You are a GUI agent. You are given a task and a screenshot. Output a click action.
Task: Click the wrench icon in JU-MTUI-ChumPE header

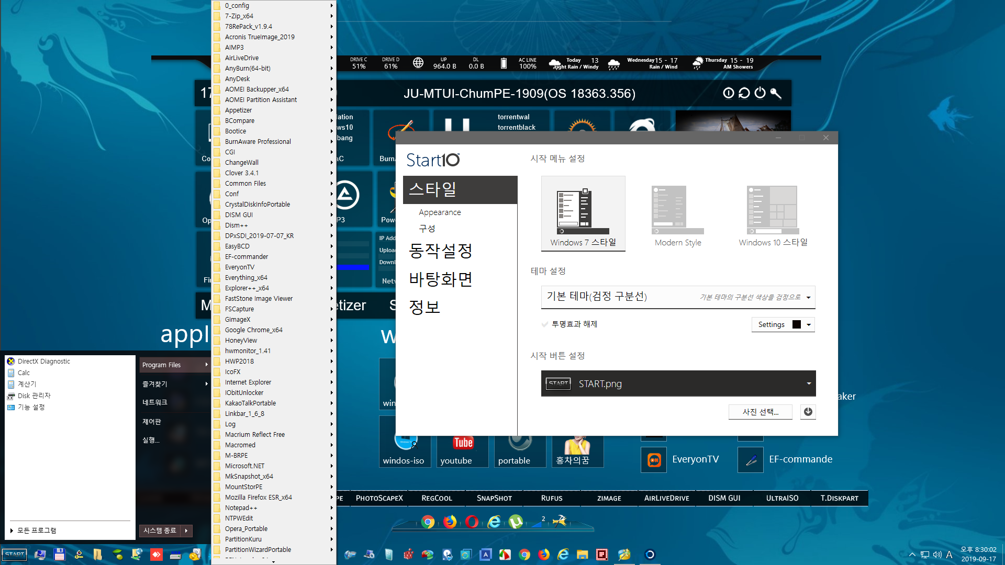pyautogui.click(x=776, y=93)
